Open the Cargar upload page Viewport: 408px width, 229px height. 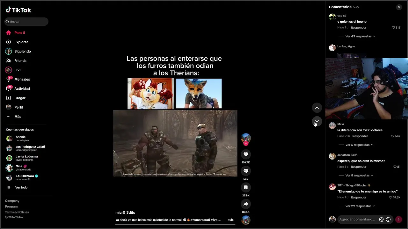(20, 98)
